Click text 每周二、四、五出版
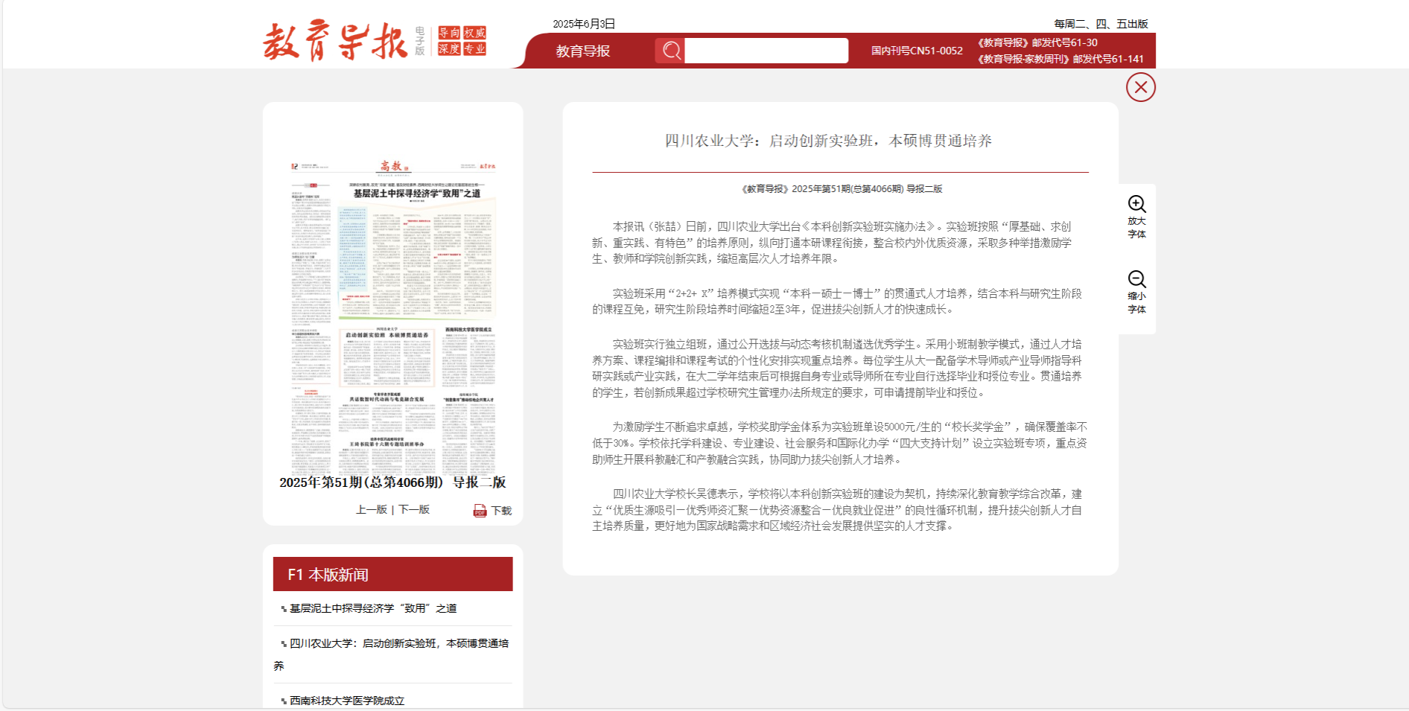Screen dimensions: 1409x711 1101,24
